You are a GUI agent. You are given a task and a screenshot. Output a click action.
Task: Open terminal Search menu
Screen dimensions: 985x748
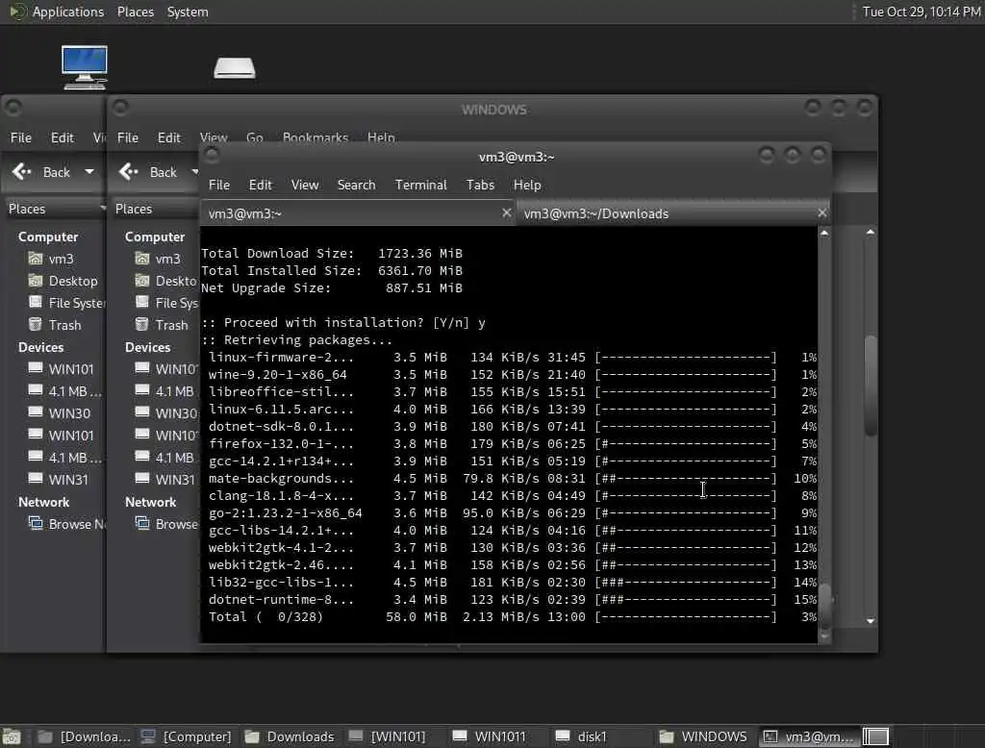pos(356,185)
